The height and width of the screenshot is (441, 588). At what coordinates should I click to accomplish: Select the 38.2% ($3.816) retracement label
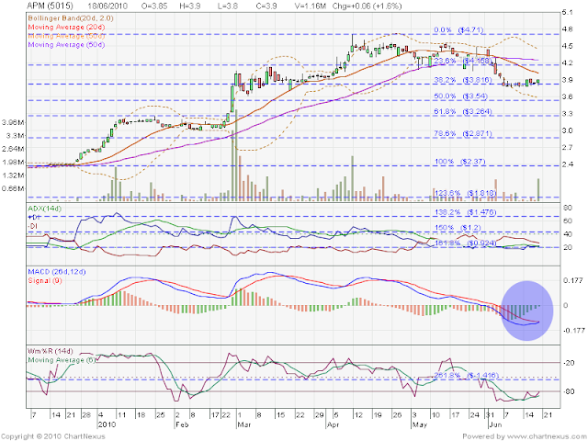[x=462, y=80]
